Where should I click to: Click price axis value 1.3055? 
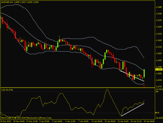(x=159, y=54)
